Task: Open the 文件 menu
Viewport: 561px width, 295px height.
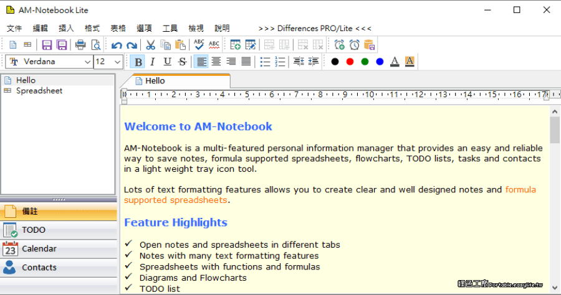Action: (14, 28)
